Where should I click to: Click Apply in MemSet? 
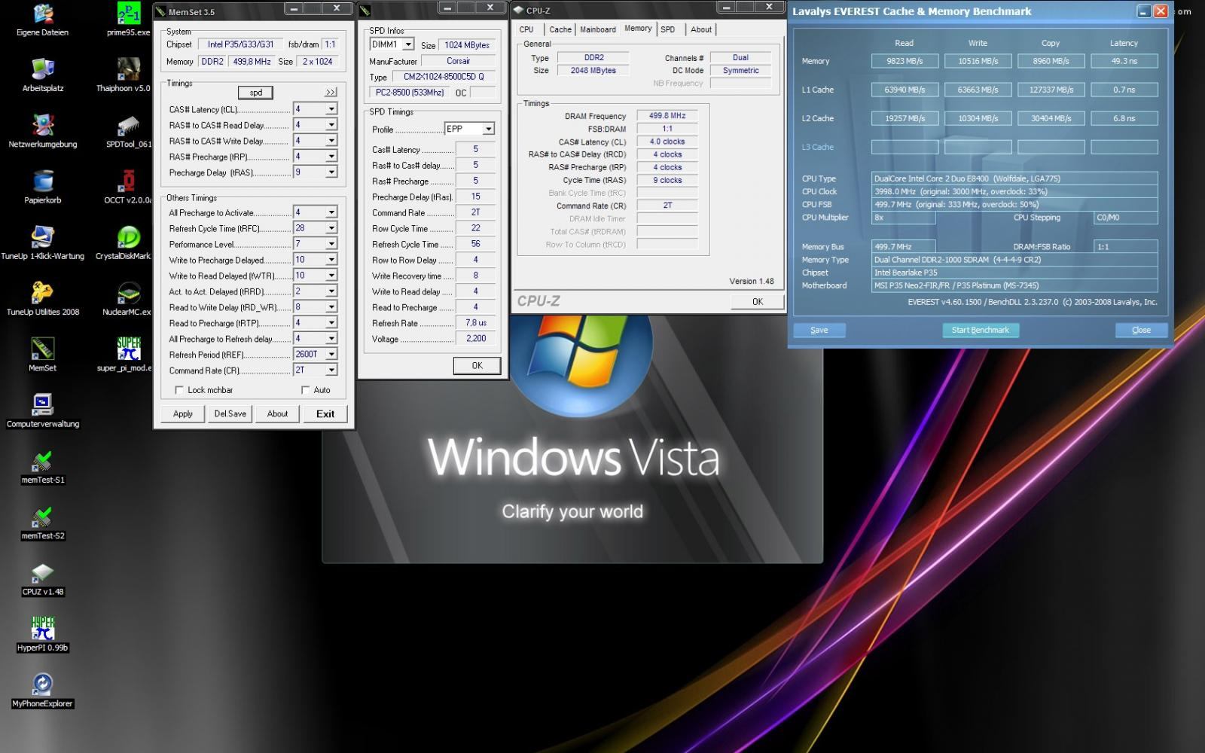coord(183,413)
